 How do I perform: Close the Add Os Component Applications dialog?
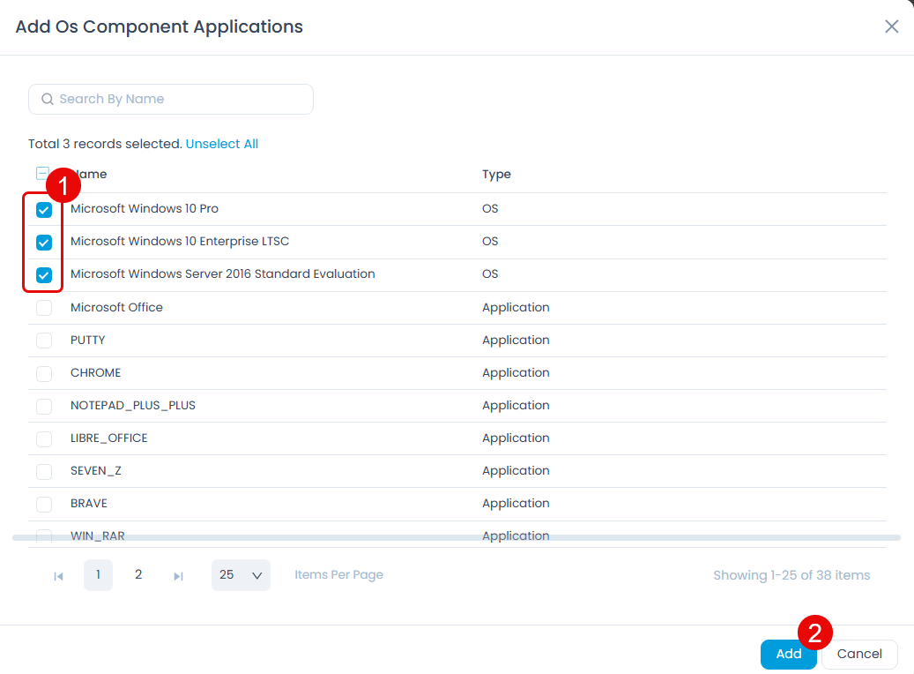click(x=891, y=26)
